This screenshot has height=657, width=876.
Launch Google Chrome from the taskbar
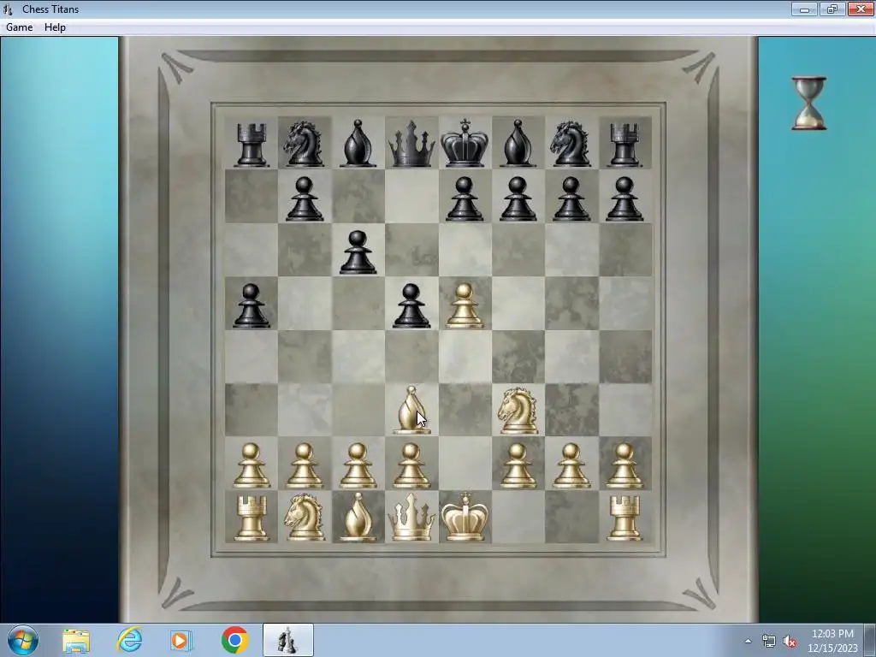point(234,640)
